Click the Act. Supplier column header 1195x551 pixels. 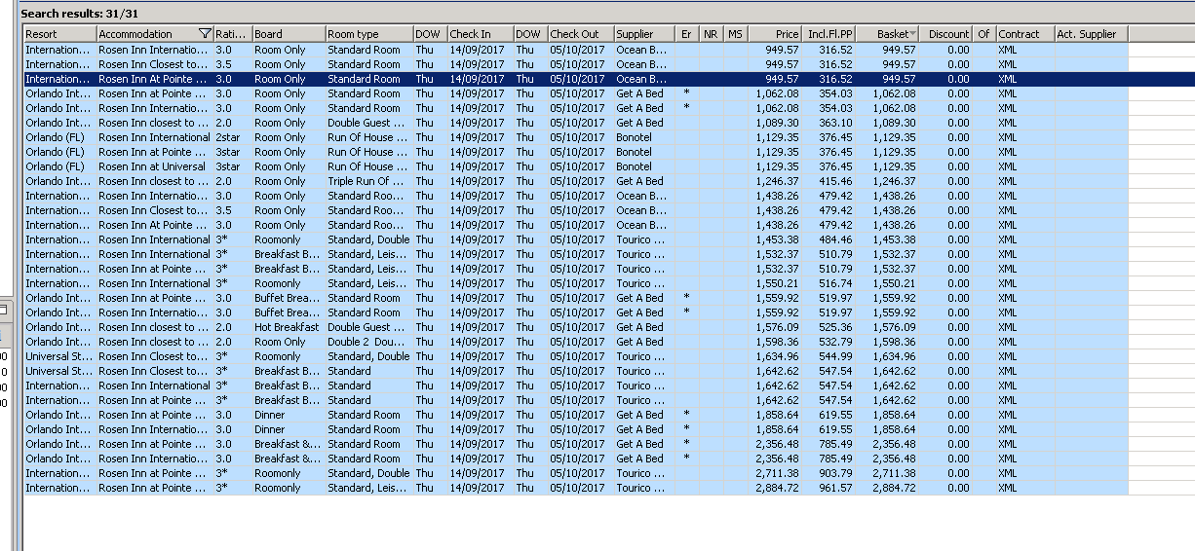(1092, 34)
